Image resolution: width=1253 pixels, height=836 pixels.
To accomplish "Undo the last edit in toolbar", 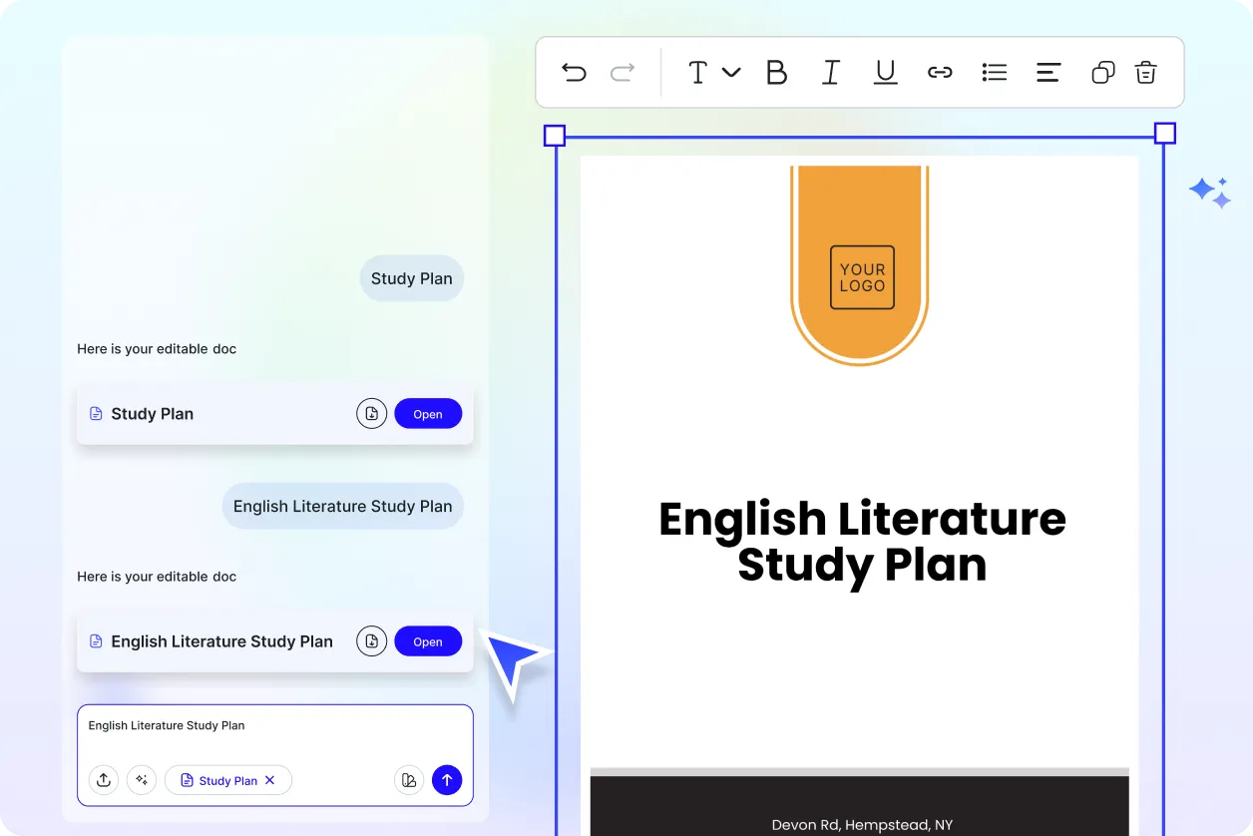I will point(574,72).
